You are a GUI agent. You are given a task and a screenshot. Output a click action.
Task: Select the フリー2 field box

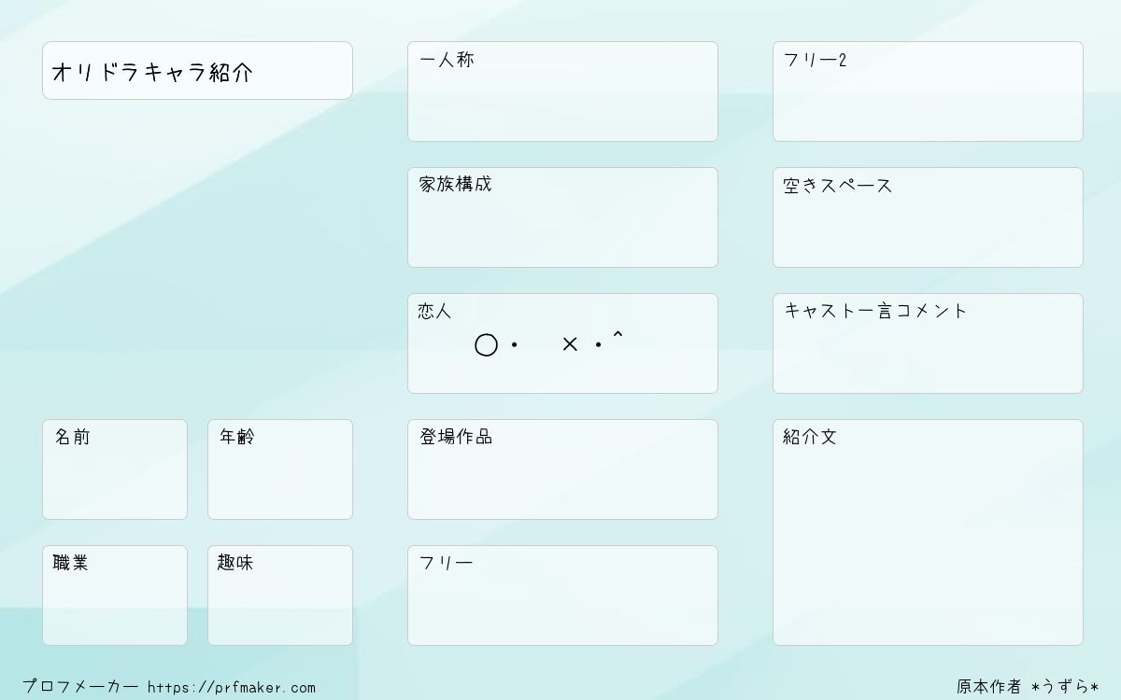click(928, 91)
